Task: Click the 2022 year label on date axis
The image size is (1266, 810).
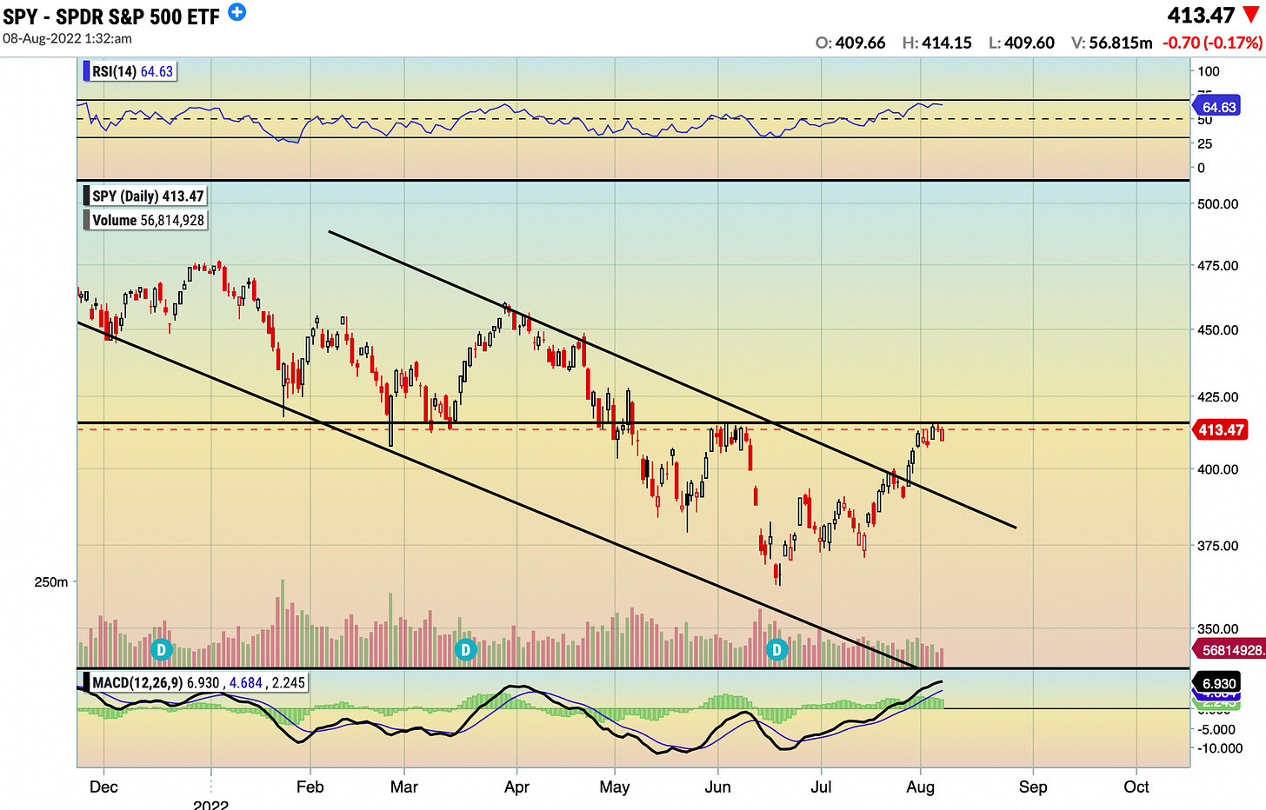Action: pyautogui.click(x=210, y=805)
